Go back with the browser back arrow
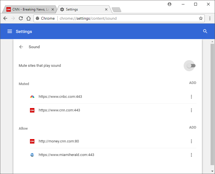Screen dimensions: 215x174 (x=5, y=18)
